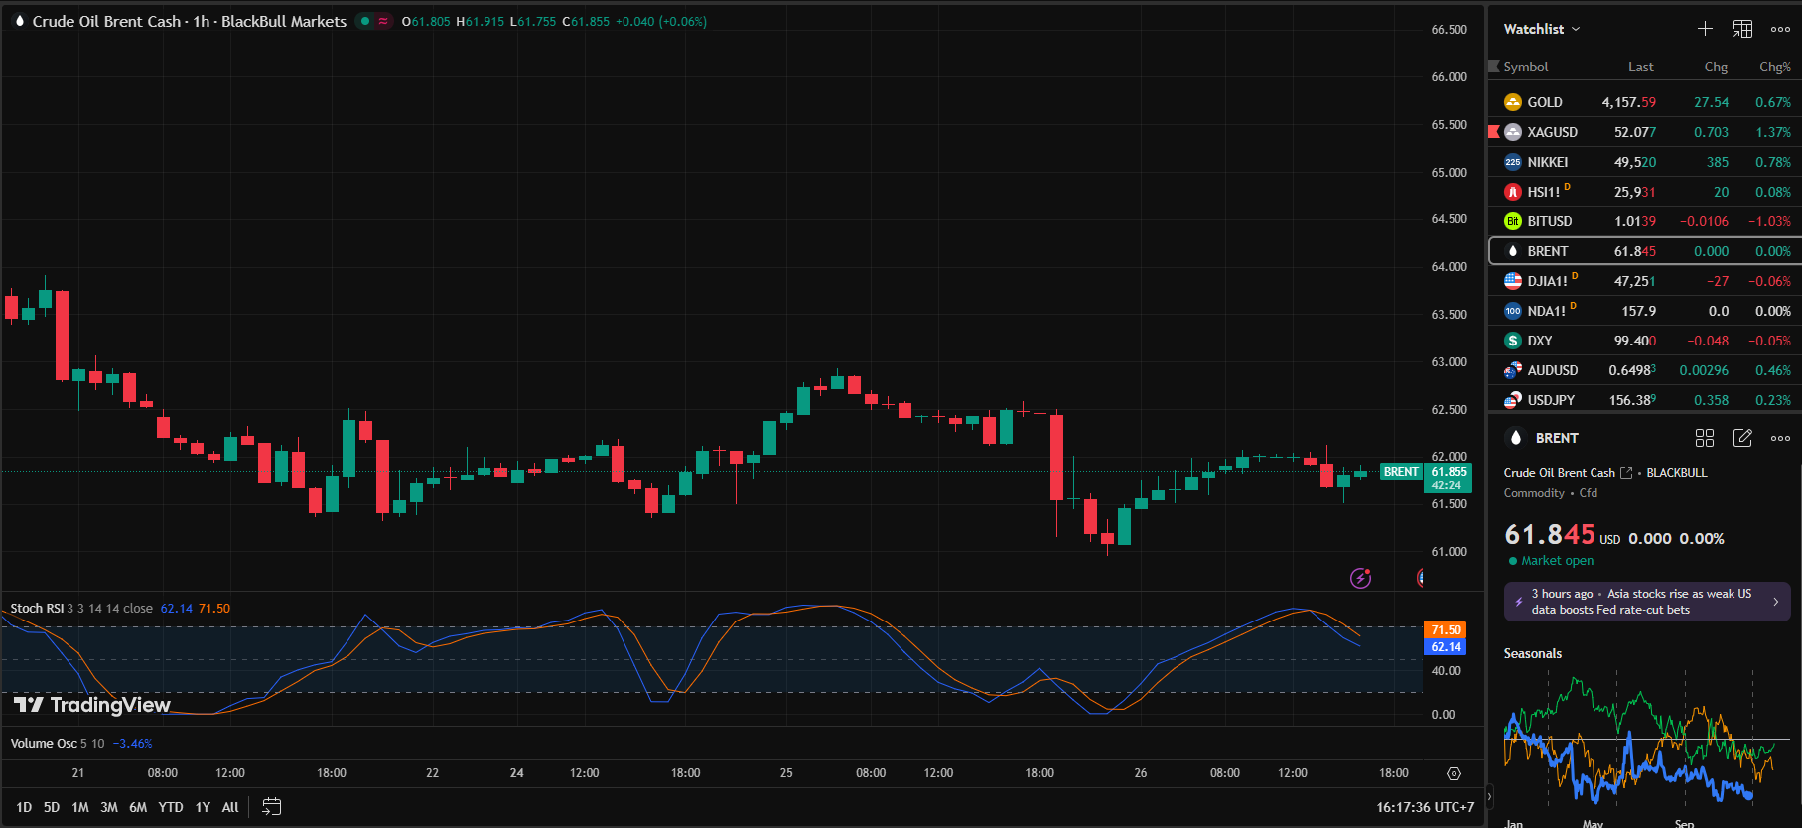This screenshot has height=828, width=1802.
Task: Click the add note icon for BRENT
Action: click(x=1742, y=438)
